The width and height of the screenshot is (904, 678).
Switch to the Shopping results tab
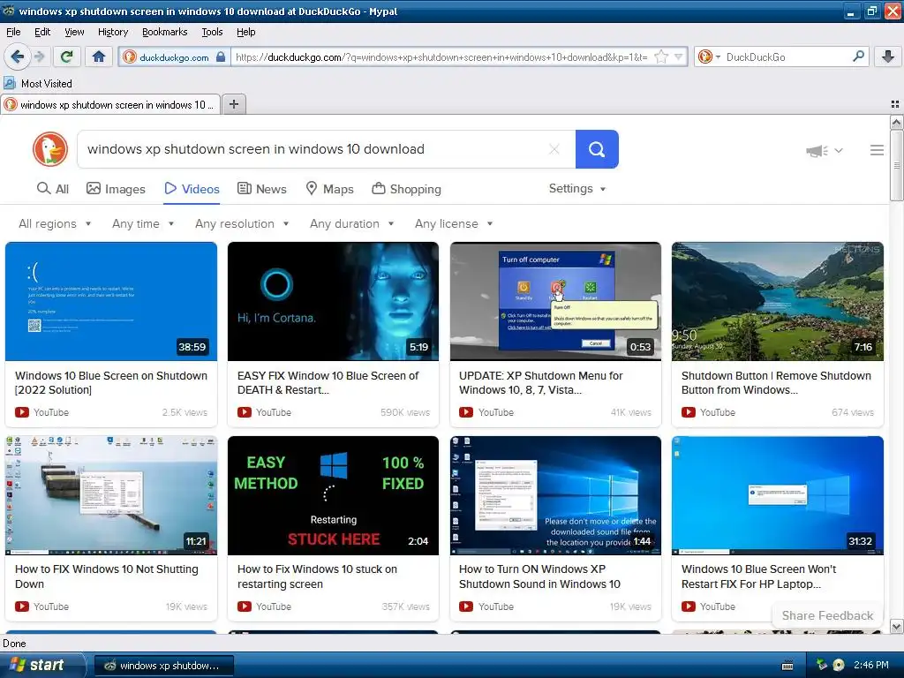point(406,189)
